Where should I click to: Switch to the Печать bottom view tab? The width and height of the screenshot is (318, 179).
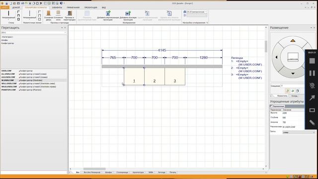coord(173,173)
